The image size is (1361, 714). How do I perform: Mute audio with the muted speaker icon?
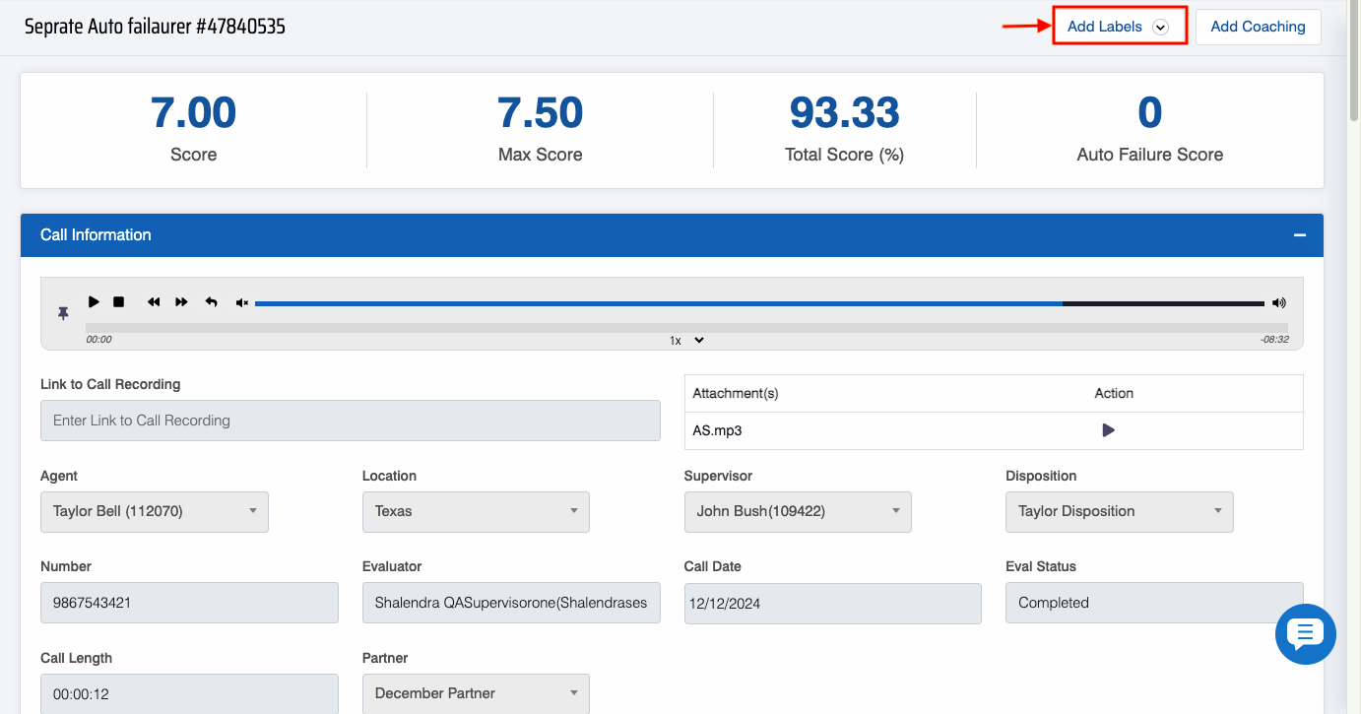coord(242,303)
